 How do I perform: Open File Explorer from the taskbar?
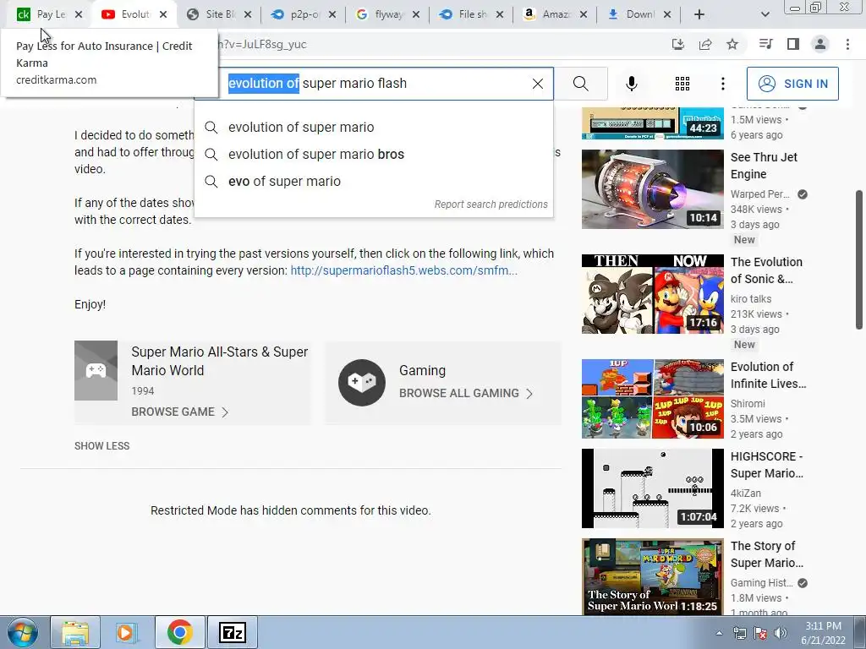coord(75,632)
